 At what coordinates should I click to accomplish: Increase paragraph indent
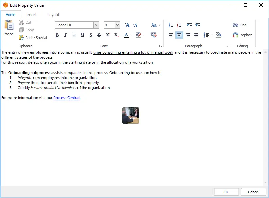(198, 25)
